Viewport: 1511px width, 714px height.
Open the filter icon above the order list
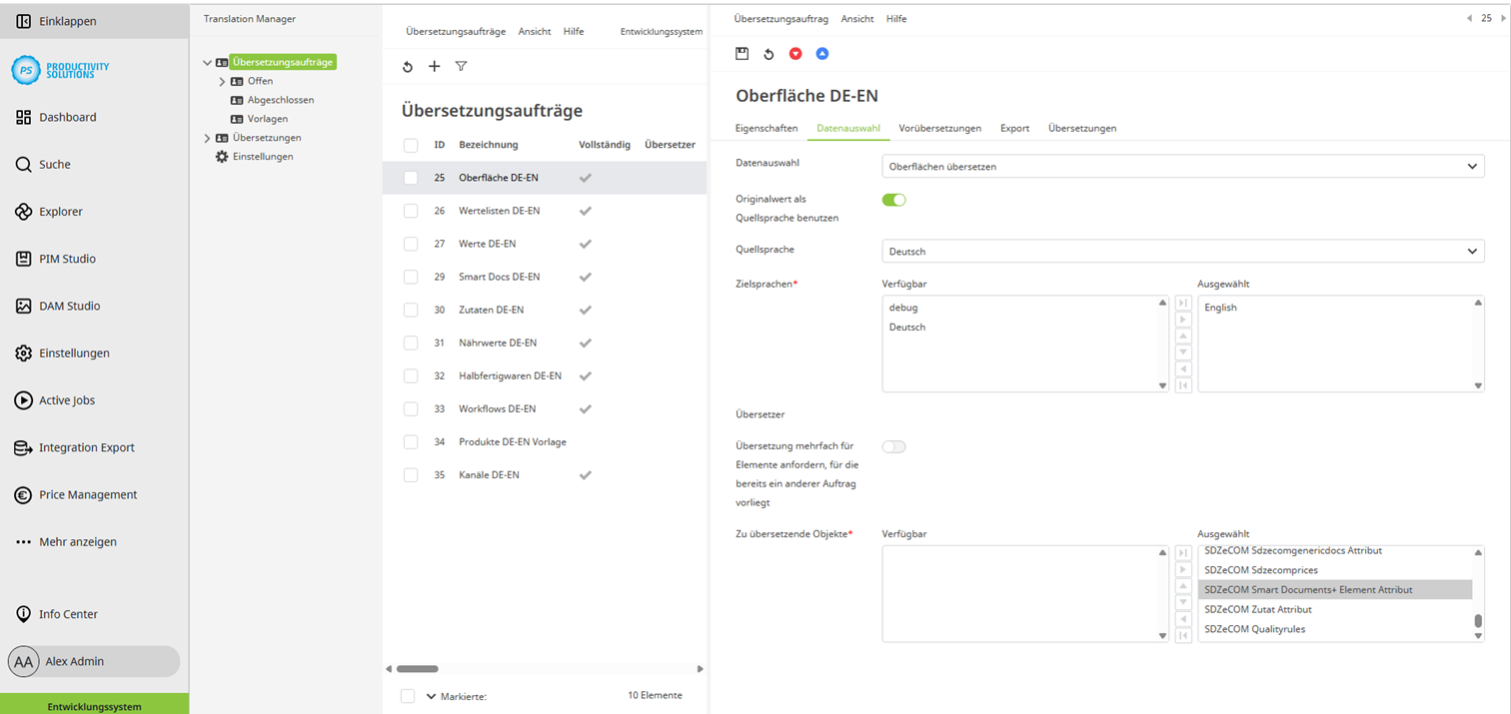(x=461, y=66)
